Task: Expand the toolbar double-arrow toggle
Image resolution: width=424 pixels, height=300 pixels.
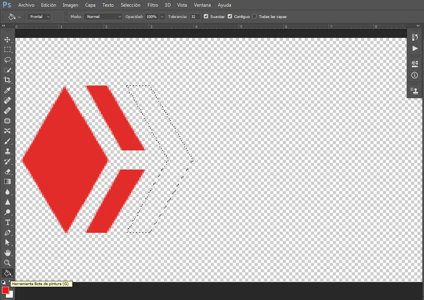Action: (x=4, y=26)
